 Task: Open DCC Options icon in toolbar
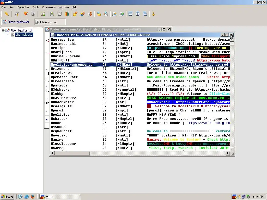tap(90, 14)
